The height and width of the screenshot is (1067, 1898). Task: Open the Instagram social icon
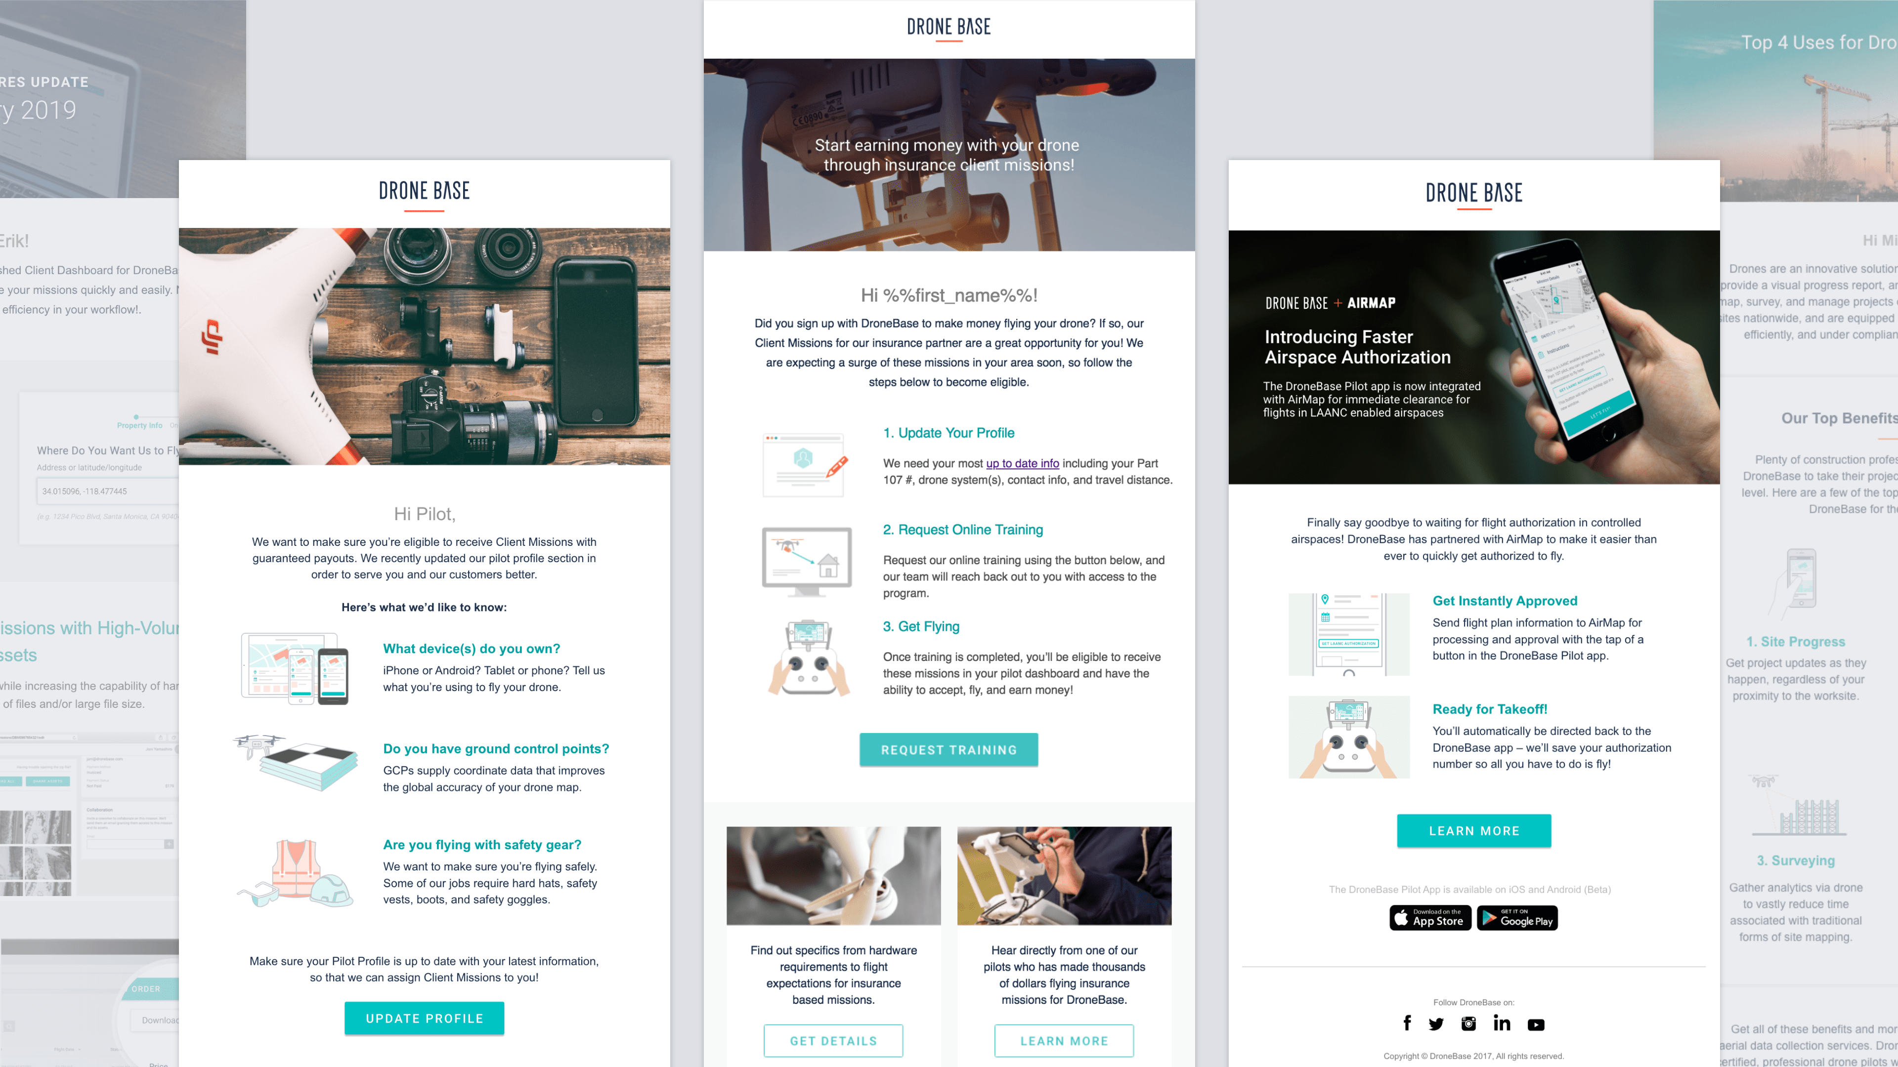tap(1468, 1024)
